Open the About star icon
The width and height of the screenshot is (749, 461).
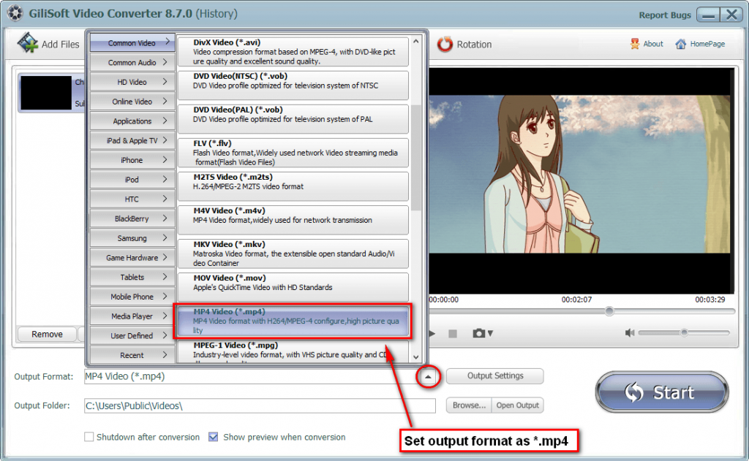(634, 44)
